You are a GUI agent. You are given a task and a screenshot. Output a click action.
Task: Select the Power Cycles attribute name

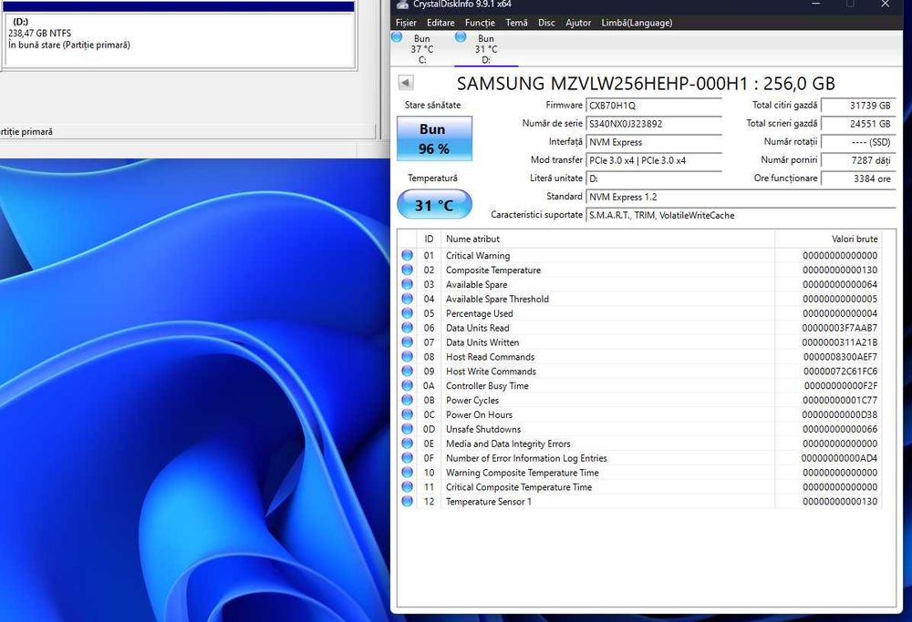(x=472, y=400)
